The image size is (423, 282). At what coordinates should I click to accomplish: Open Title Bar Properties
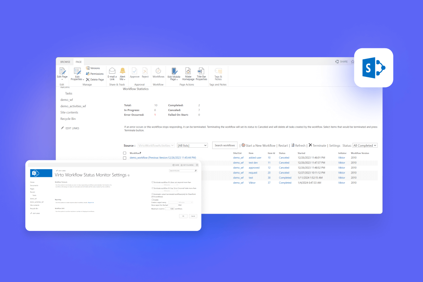click(x=201, y=73)
